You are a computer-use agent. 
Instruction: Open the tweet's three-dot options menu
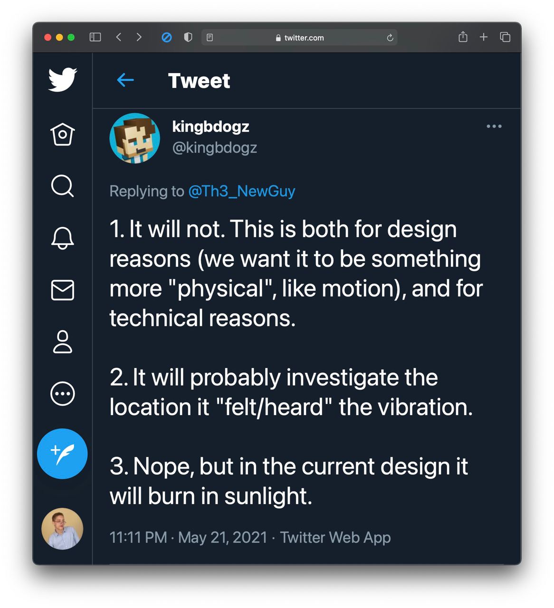(494, 126)
